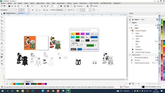
Task: Open Objects docker settings gear
Action: tap(157, 20)
